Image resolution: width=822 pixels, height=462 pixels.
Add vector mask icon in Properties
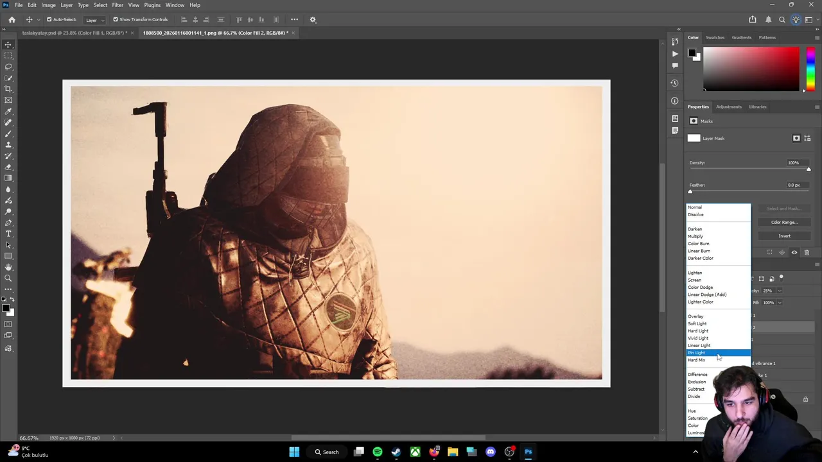(x=807, y=138)
